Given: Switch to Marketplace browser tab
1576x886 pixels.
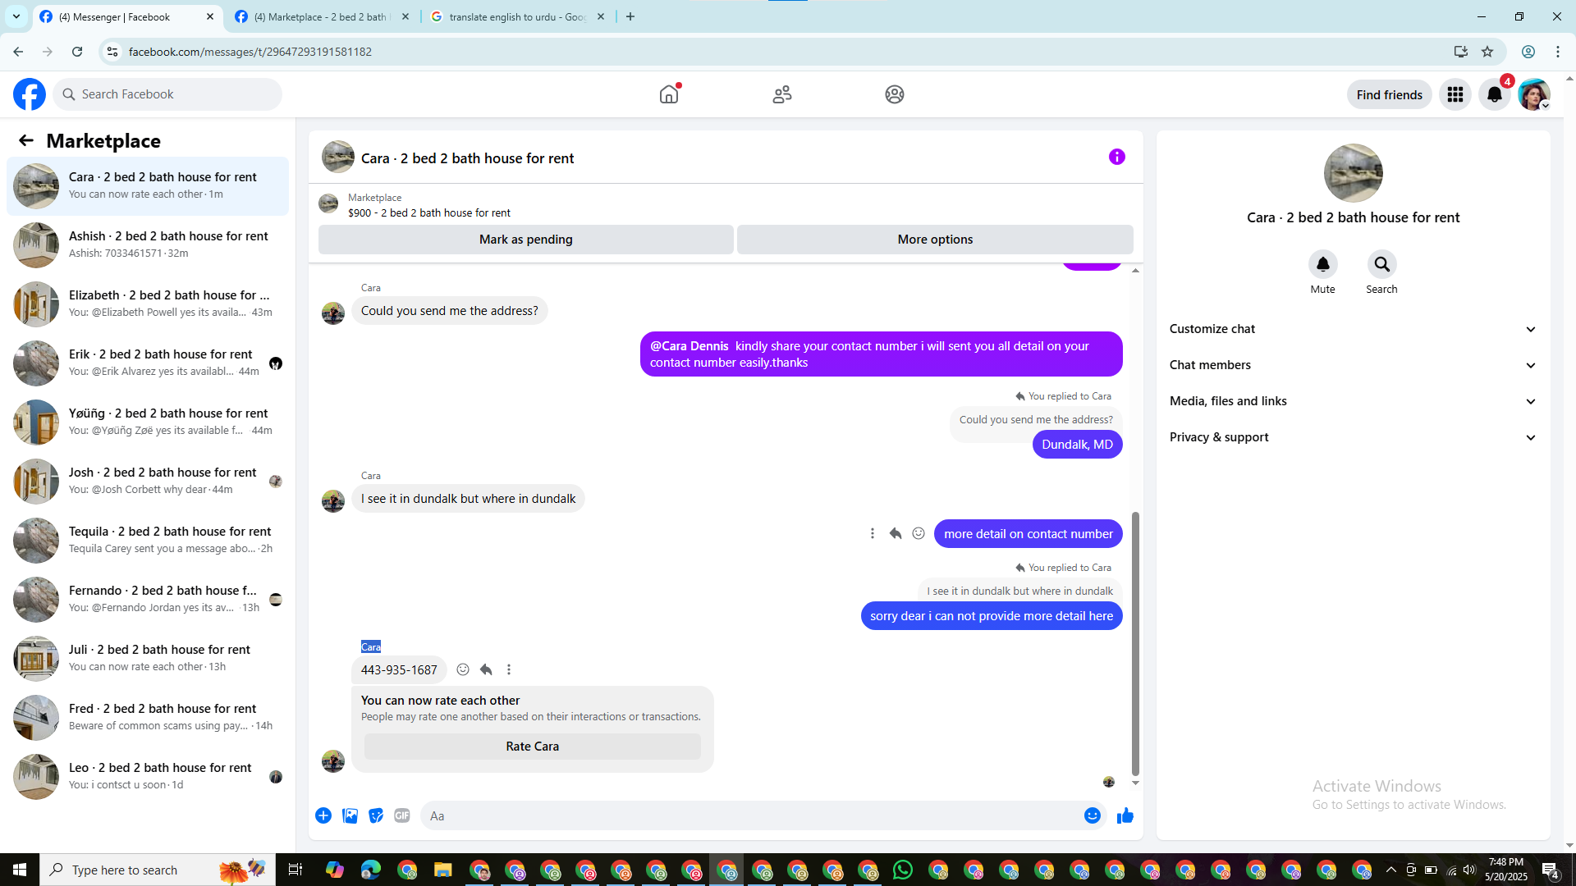Looking at the screenshot, I should coord(320,16).
